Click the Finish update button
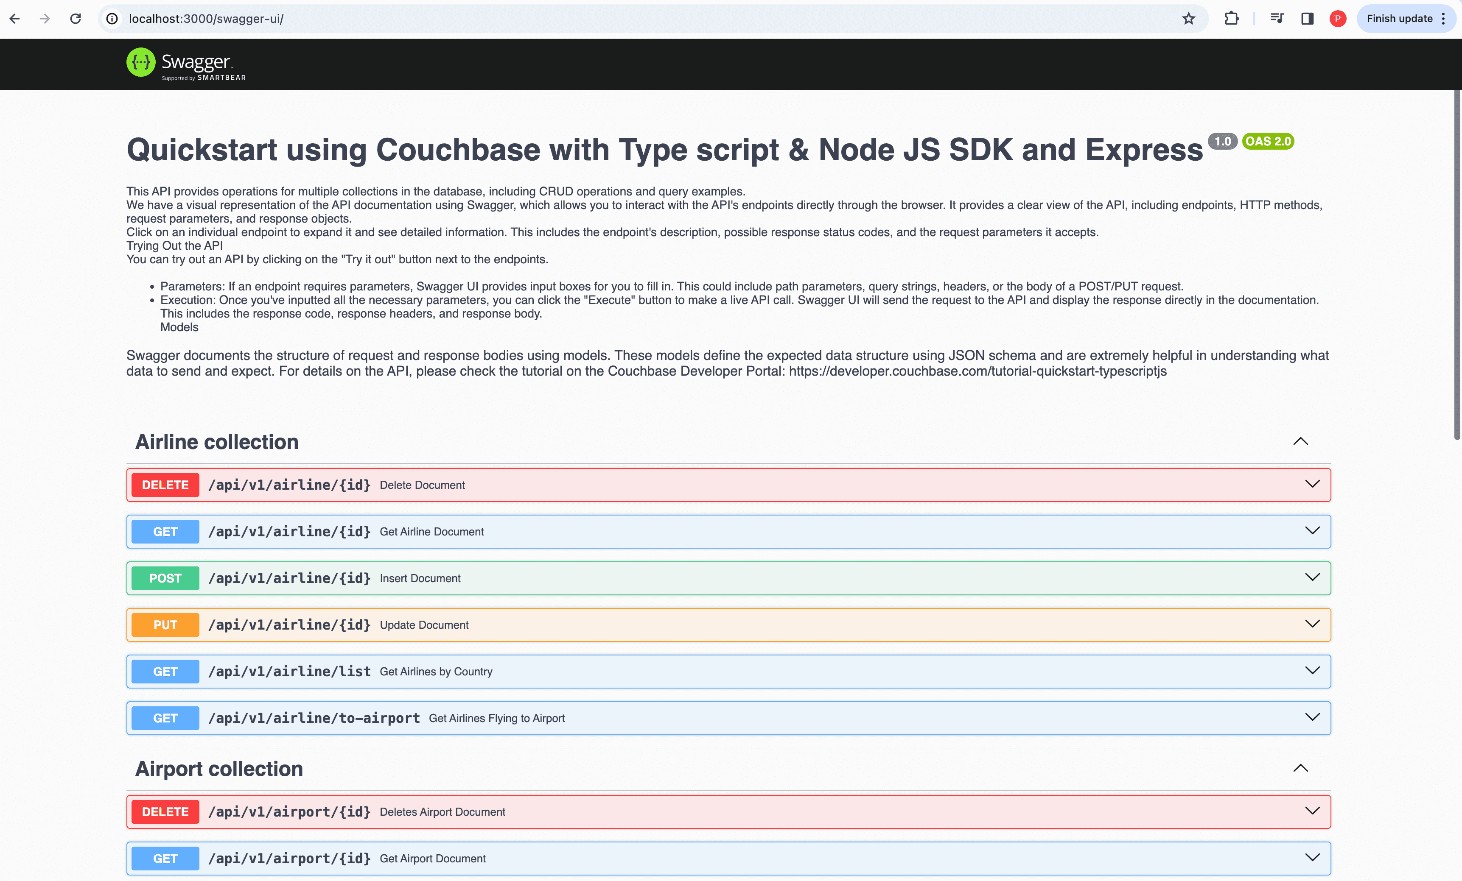This screenshot has height=881, width=1462. [x=1399, y=18]
